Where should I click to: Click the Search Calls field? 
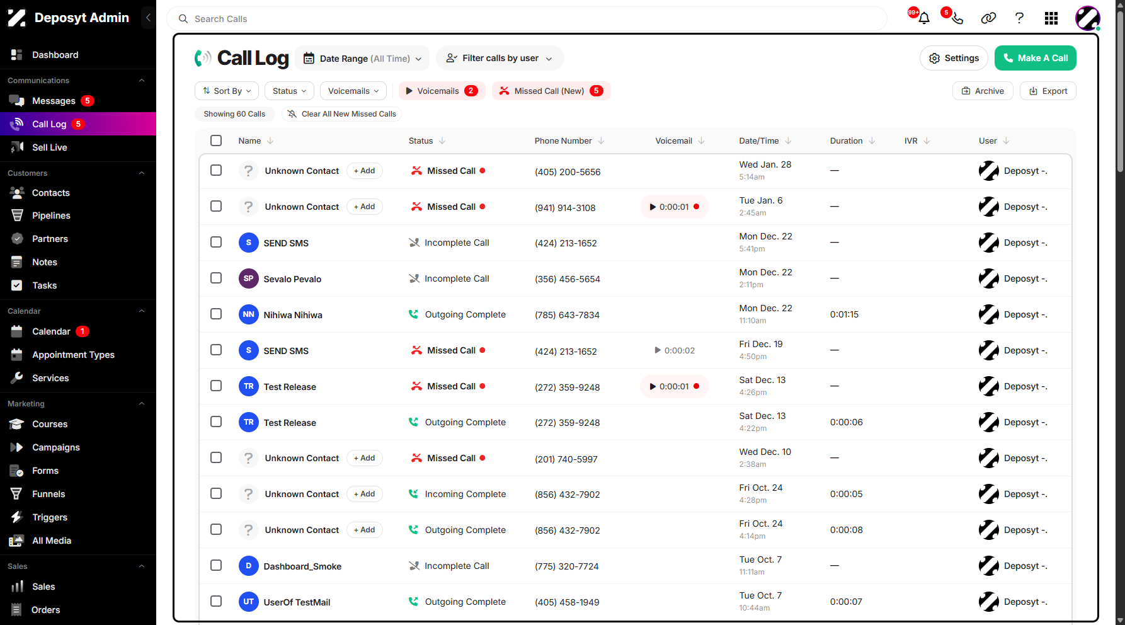527,19
